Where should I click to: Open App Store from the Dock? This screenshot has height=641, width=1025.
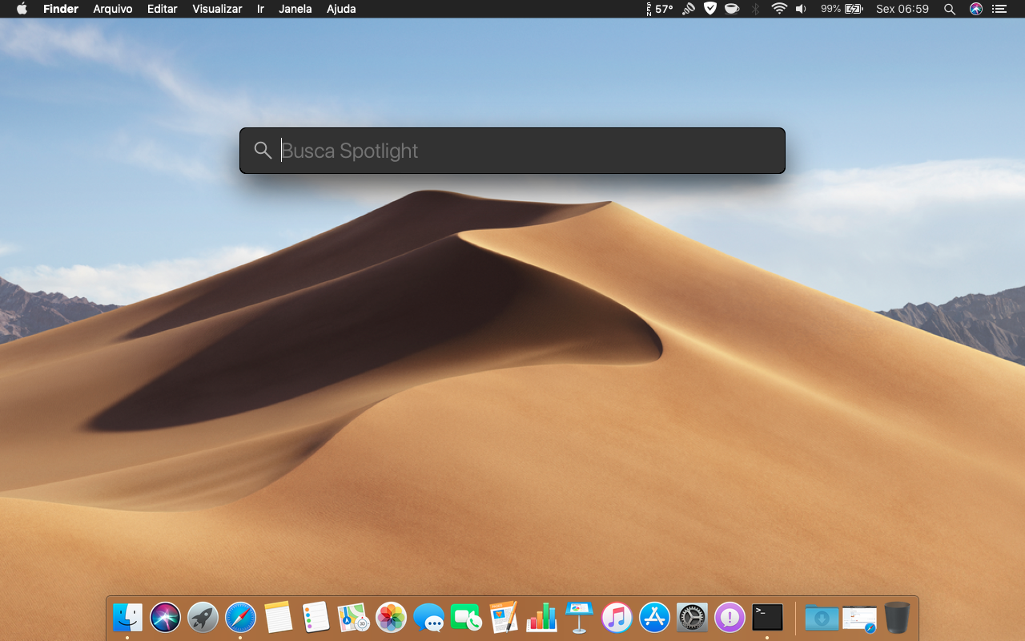click(655, 617)
